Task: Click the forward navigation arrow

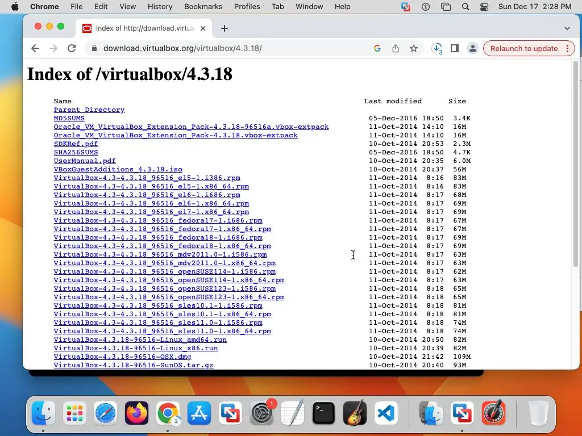Action: coord(53,49)
